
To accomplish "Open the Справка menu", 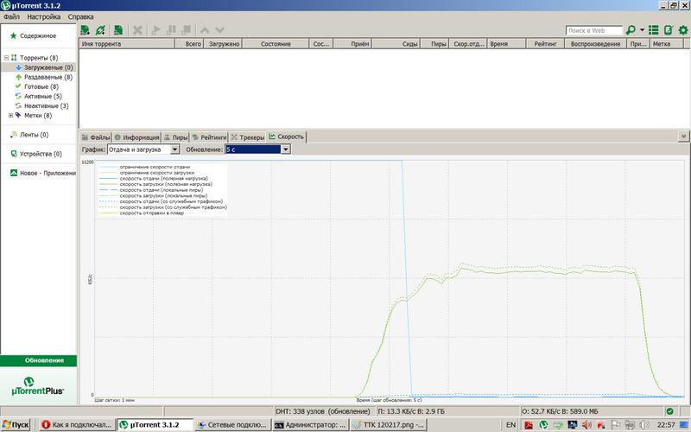I will tap(80, 16).
